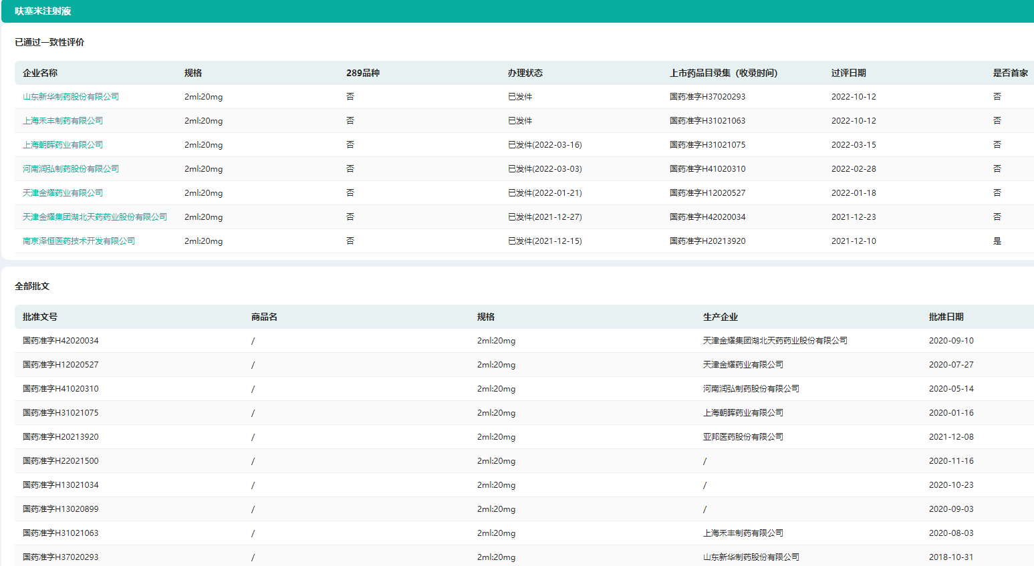Click the 企业名称 column header
Image resolution: width=1034 pixels, height=566 pixels.
(x=40, y=73)
